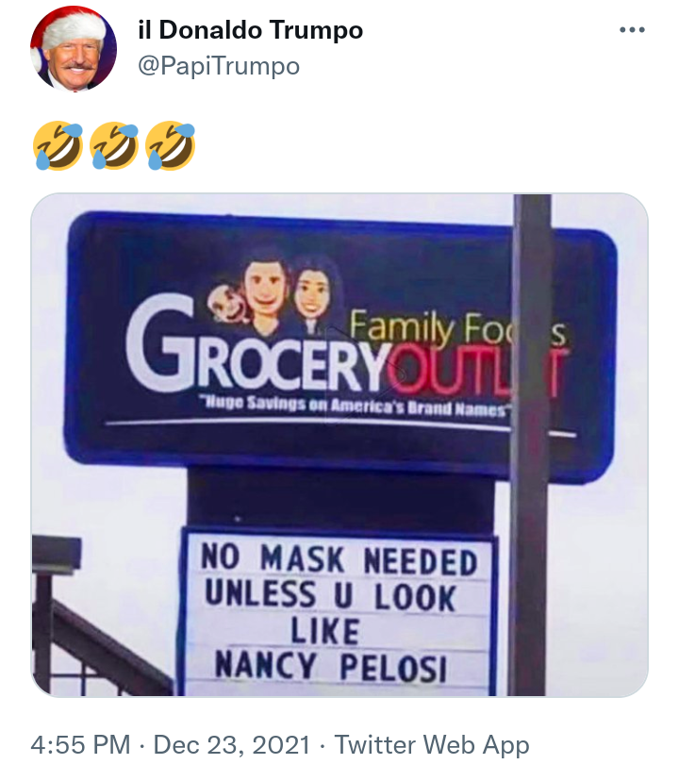
Task: Open the il Donaldo Trumpo display name
Action: click(251, 30)
